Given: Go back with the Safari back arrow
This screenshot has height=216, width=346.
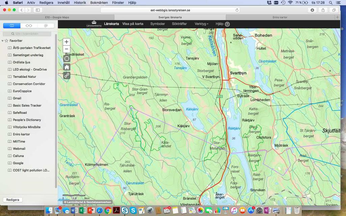Looking at the screenshot, I should tap(21, 10).
